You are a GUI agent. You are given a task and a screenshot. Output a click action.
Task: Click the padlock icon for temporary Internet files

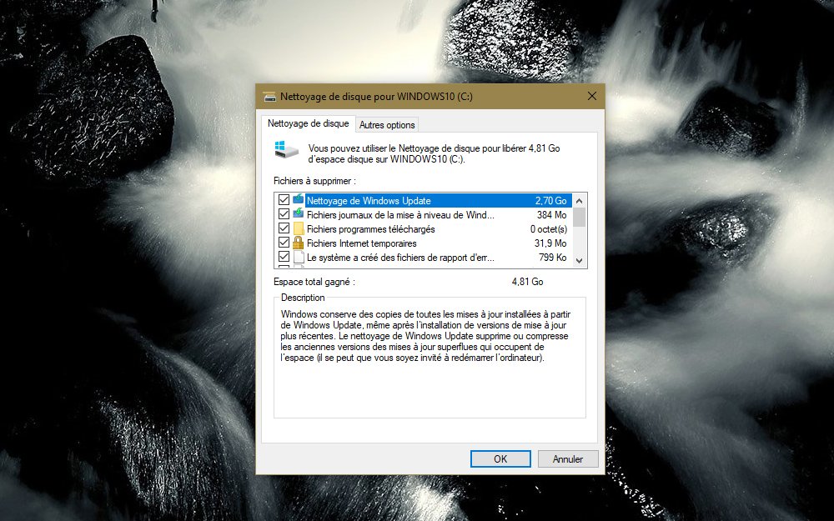(298, 243)
